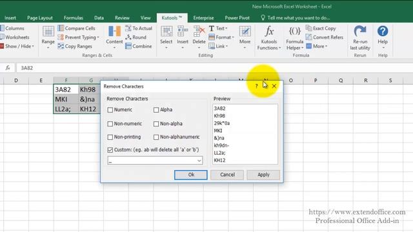Open the Kutools Help menu
The height and width of the screenshot is (232, 413).
coord(383,37)
